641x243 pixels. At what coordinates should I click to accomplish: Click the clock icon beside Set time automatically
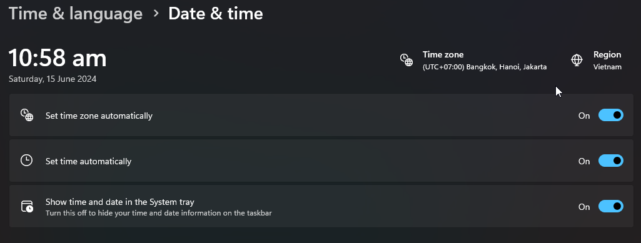26,161
